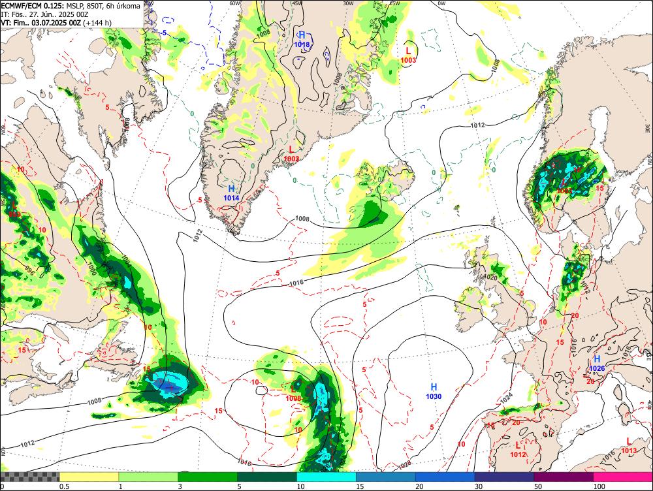Pick the royal blue 20–30 mm legend swatch
Screen dimensions: 653x491
point(445,477)
